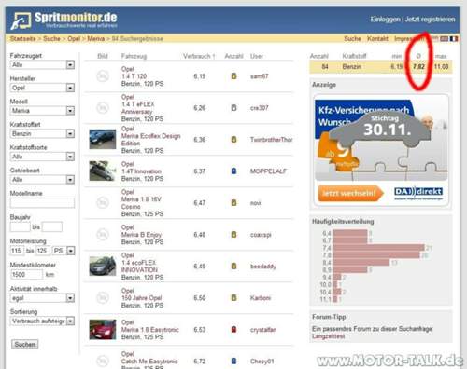Click the 7,4 bar in frequency chart
Screen dimensions: 467x369
click(x=378, y=248)
